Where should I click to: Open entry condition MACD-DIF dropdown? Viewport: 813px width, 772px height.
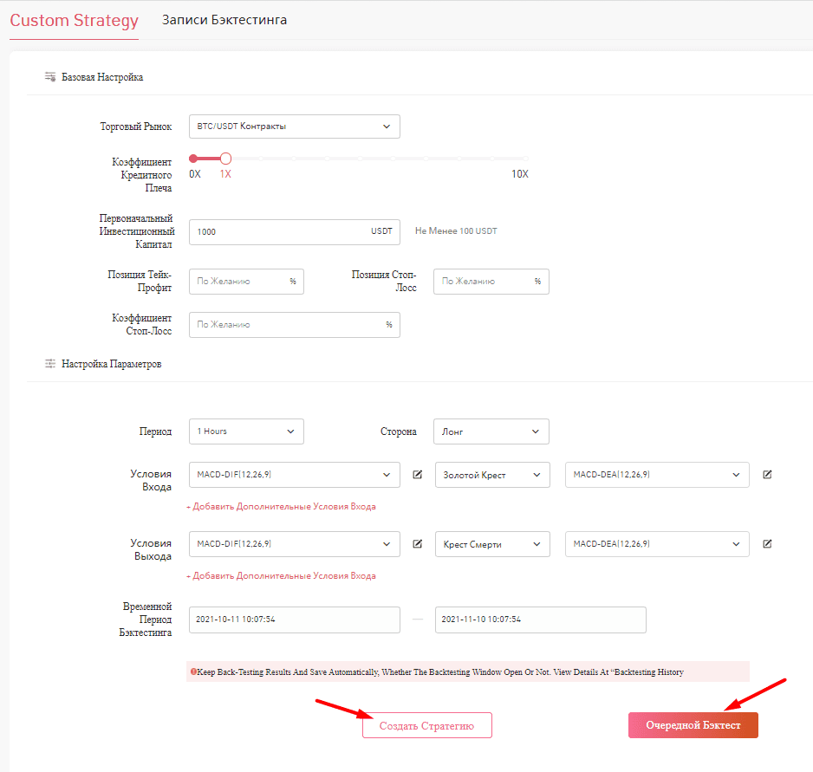click(x=294, y=475)
